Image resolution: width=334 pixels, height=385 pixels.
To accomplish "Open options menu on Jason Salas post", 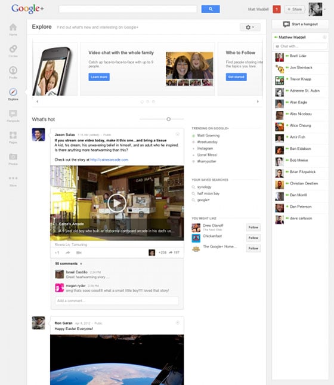I will (x=177, y=134).
